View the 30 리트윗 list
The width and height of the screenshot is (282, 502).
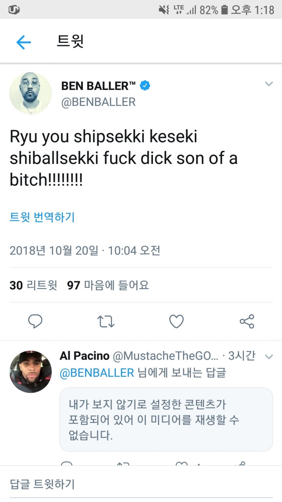point(33,285)
